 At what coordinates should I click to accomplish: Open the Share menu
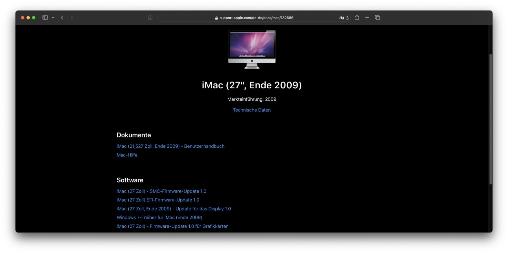(357, 18)
